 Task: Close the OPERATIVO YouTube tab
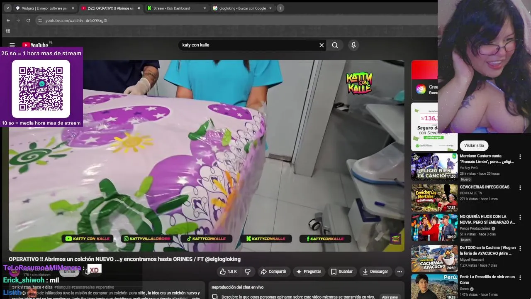point(139,8)
